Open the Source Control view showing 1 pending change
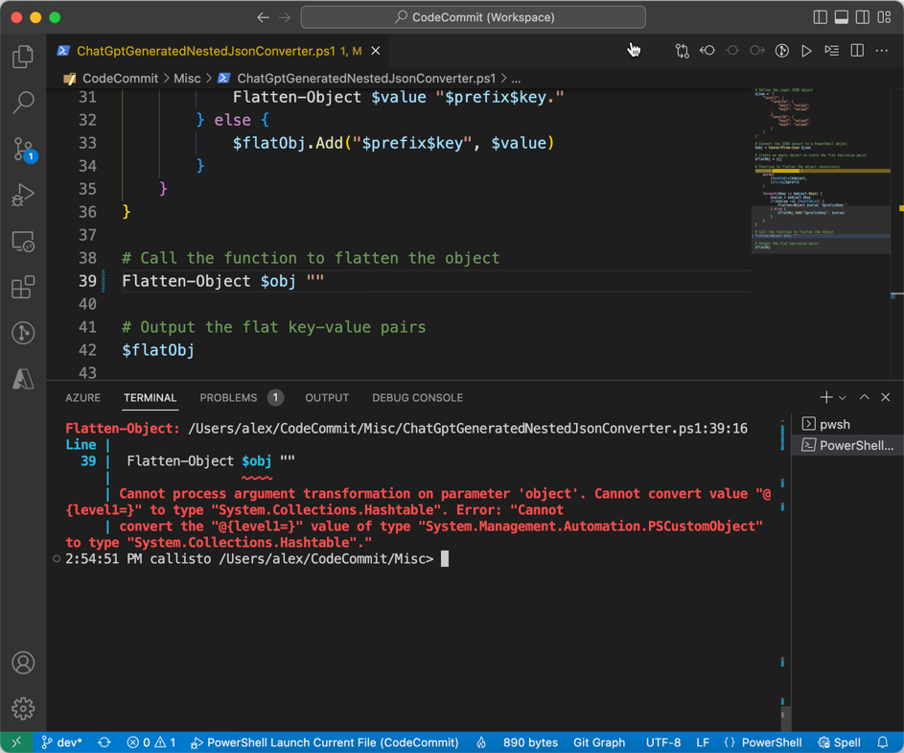 (x=21, y=149)
